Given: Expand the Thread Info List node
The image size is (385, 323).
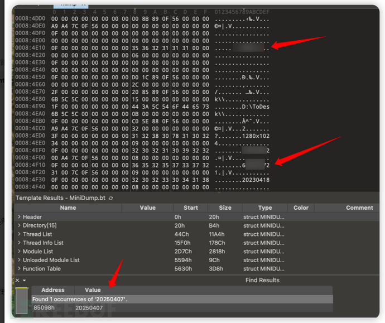Looking at the screenshot, I should point(19,243).
